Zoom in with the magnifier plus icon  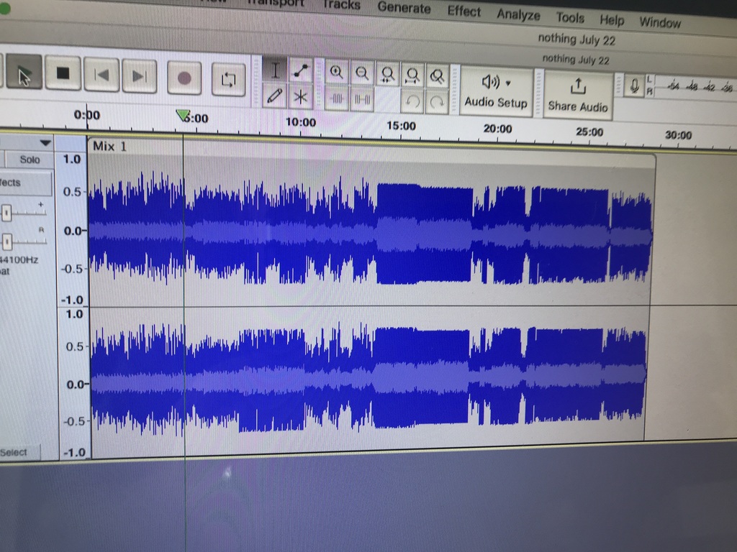point(337,73)
